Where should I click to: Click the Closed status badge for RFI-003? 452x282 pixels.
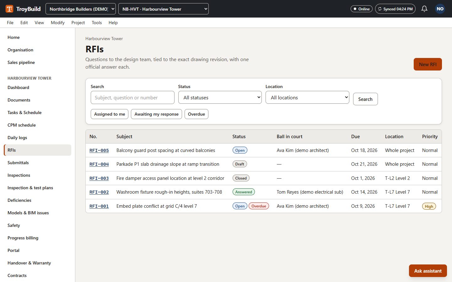[241, 178]
